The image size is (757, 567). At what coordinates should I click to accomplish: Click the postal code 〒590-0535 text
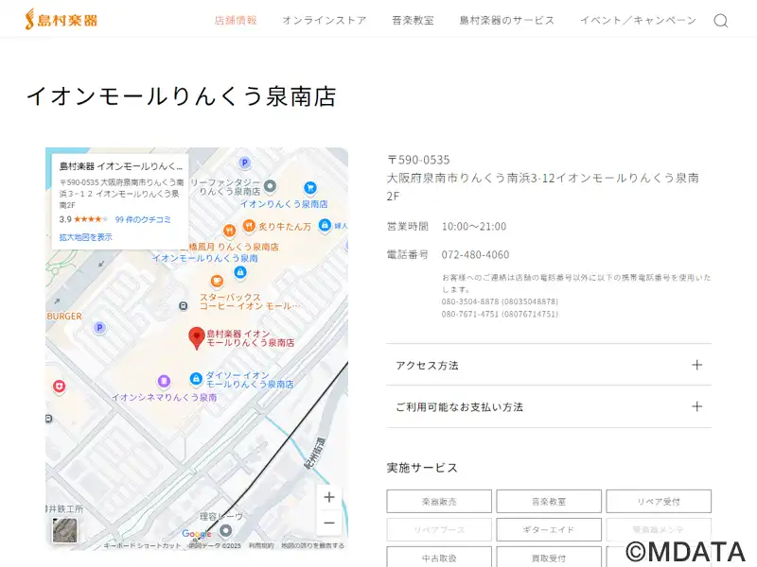(x=418, y=160)
